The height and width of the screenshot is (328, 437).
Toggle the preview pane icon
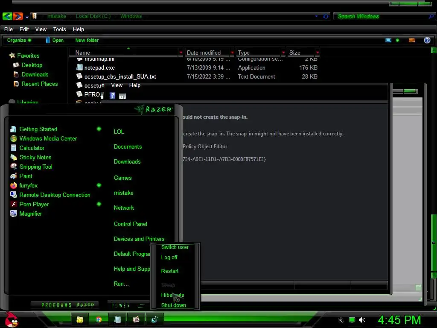pos(412,41)
